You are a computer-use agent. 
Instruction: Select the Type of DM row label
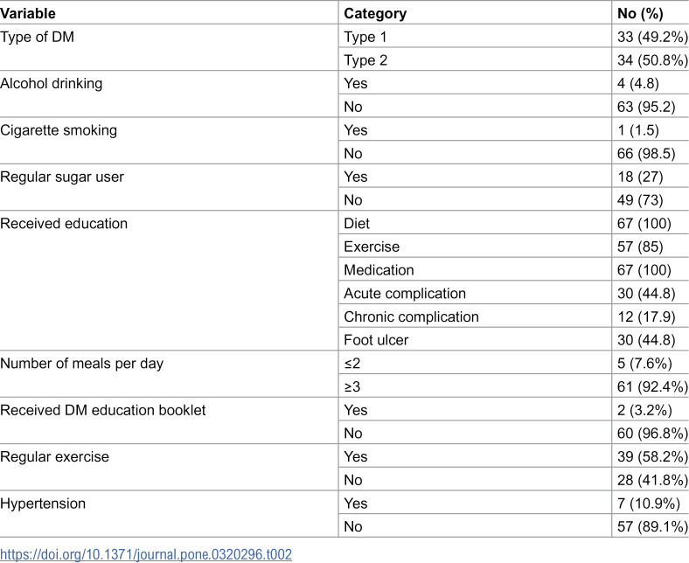tap(38, 37)
